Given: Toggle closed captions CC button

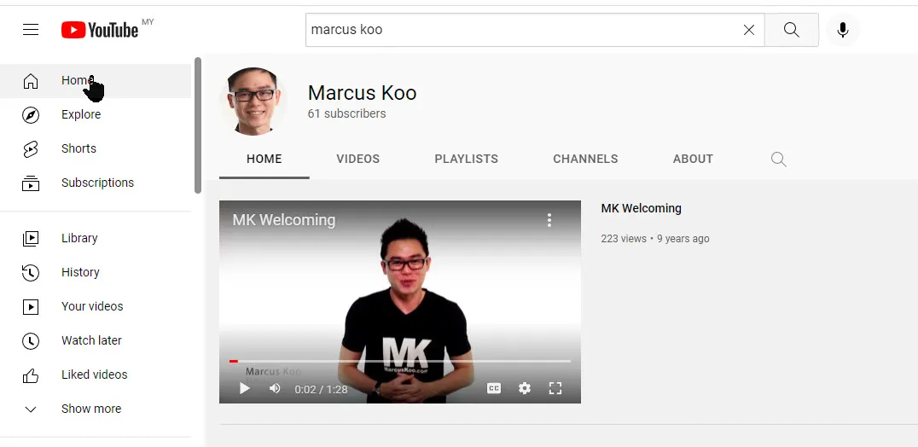Looking at the screenshot, I should click(x=494, y=388).
